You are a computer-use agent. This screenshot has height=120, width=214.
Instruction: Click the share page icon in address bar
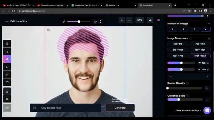(184, 11)
